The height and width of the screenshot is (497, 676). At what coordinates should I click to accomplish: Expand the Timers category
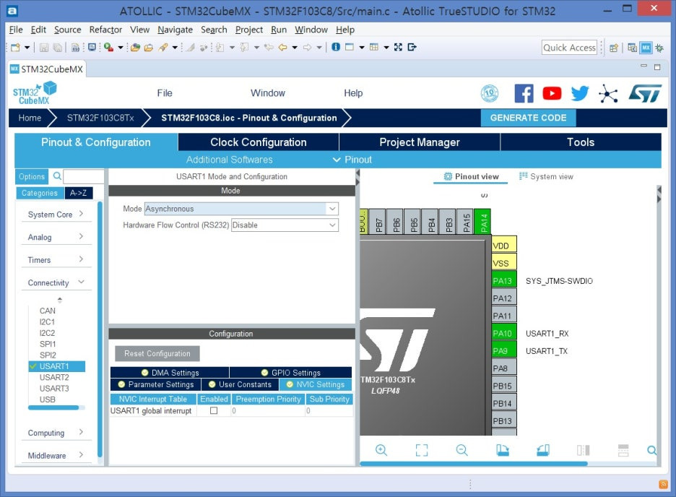click(x=56, y=260)
